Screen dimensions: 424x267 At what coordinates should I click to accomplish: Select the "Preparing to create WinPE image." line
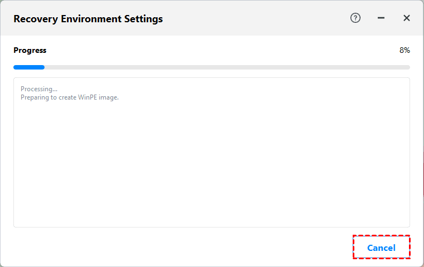[x=70, y=97]
